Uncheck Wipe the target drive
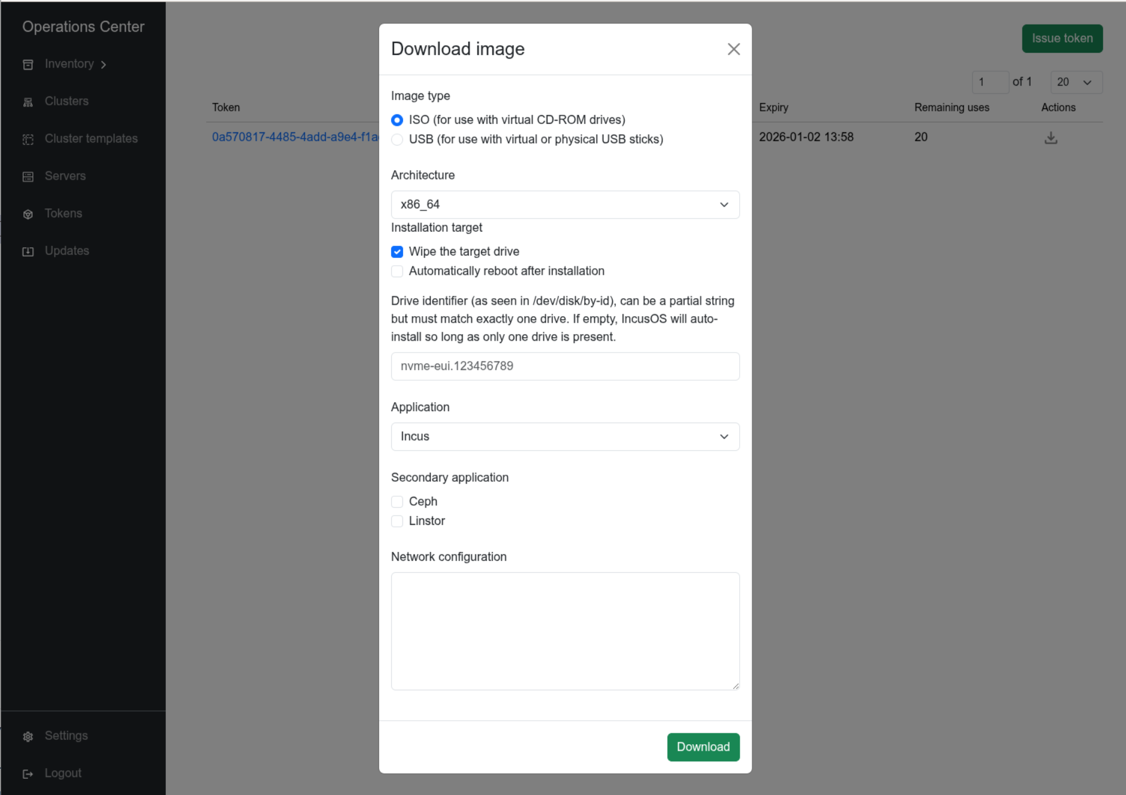Screen dimensions: 1126x795 [397, 251]
